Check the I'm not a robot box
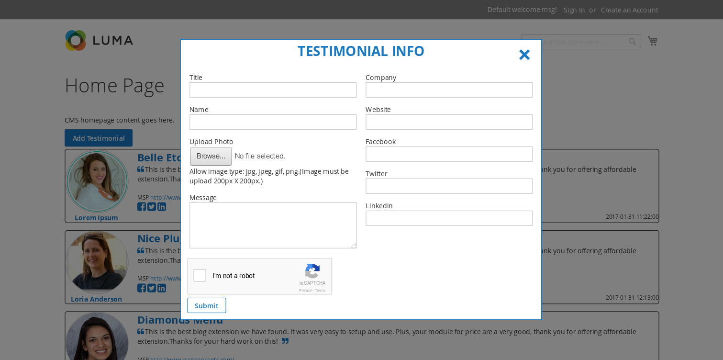Screen dimensions: 723x360 point(200,275)
